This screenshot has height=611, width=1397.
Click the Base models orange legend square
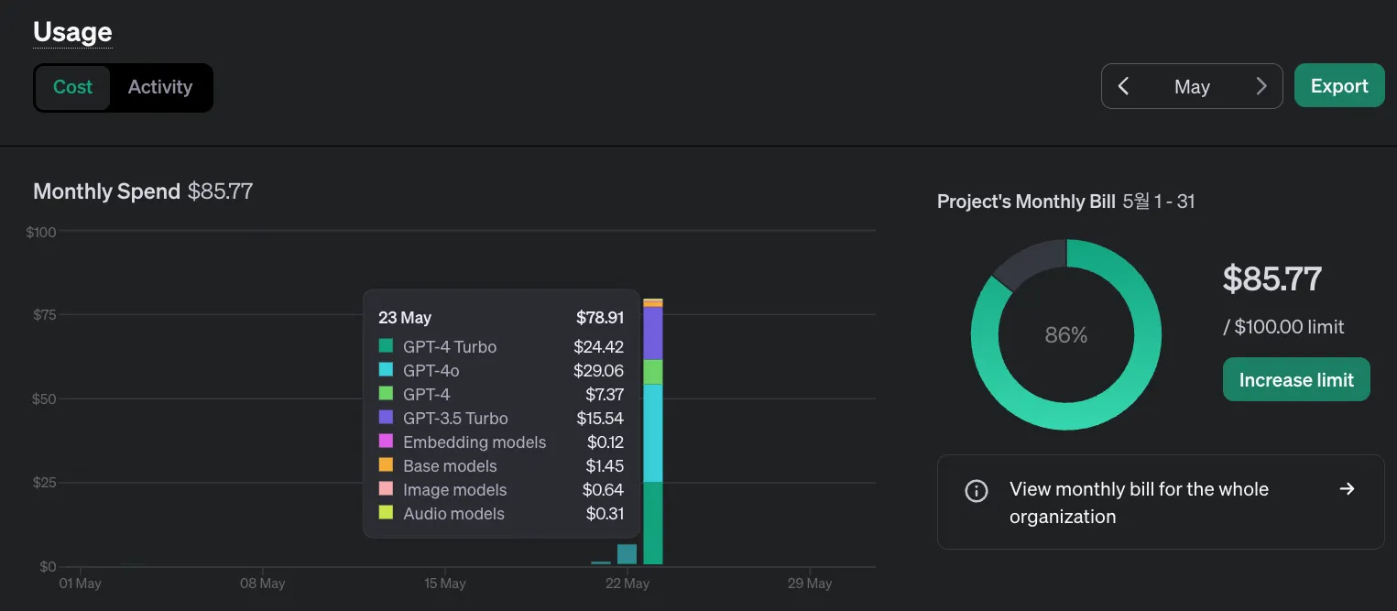click(386, 465)
